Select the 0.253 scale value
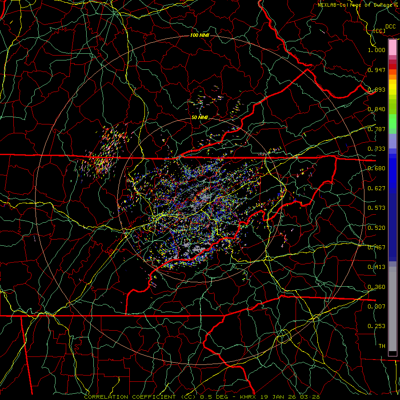This screenshot has height=400, width=400. [x=376, y=326]
